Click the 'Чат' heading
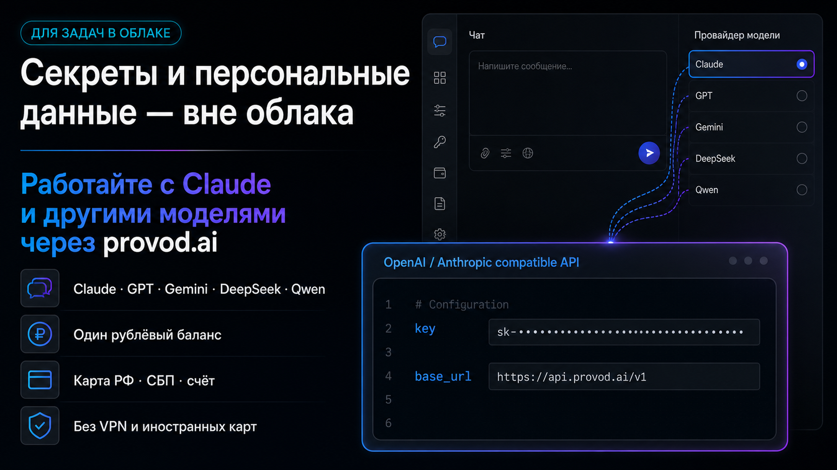Image resolution: width=837 pixels, height=470 pixels. click(477, 35)
